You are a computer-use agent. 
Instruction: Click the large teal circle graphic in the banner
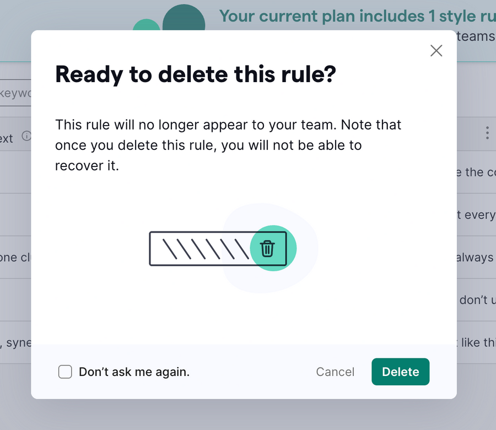point(184,17)
